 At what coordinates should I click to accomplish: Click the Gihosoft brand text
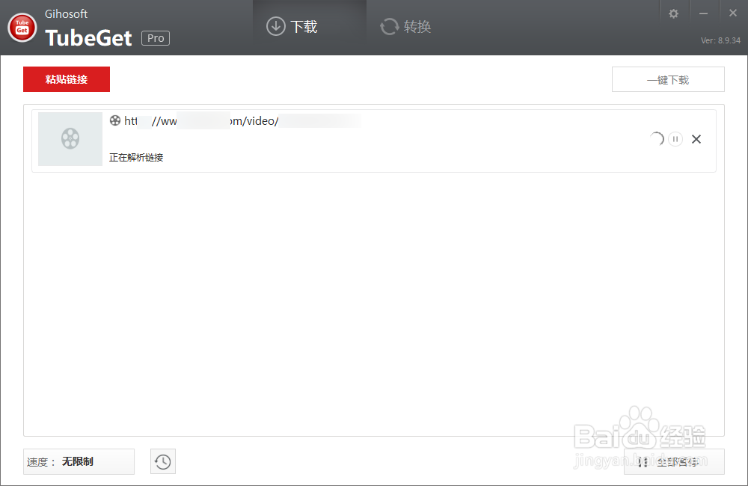click(66, 14)
